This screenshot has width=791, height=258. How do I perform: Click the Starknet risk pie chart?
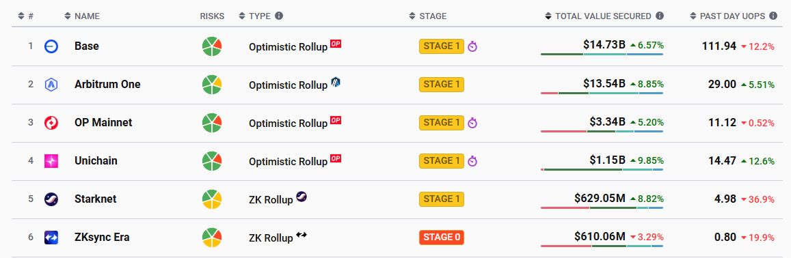point(212,199)
